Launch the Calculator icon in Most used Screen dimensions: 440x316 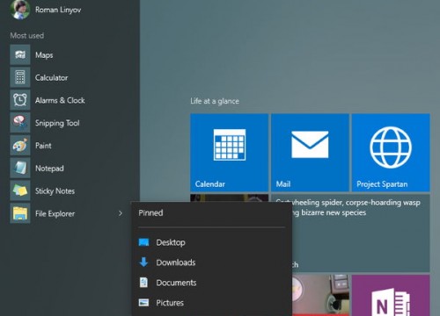click(20, 77)
